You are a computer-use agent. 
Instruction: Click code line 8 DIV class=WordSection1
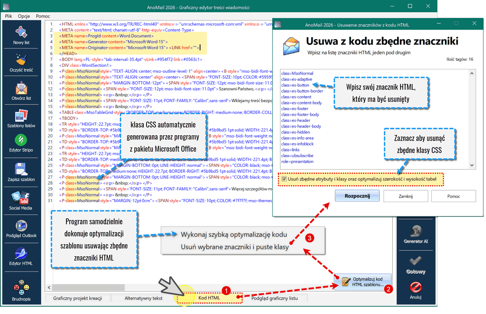tap(85, 65)
